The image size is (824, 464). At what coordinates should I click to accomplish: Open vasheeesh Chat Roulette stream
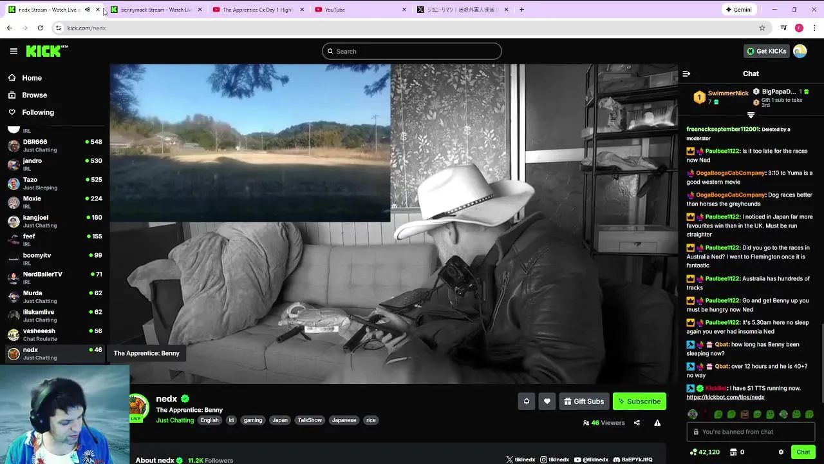tap(55, 334)
